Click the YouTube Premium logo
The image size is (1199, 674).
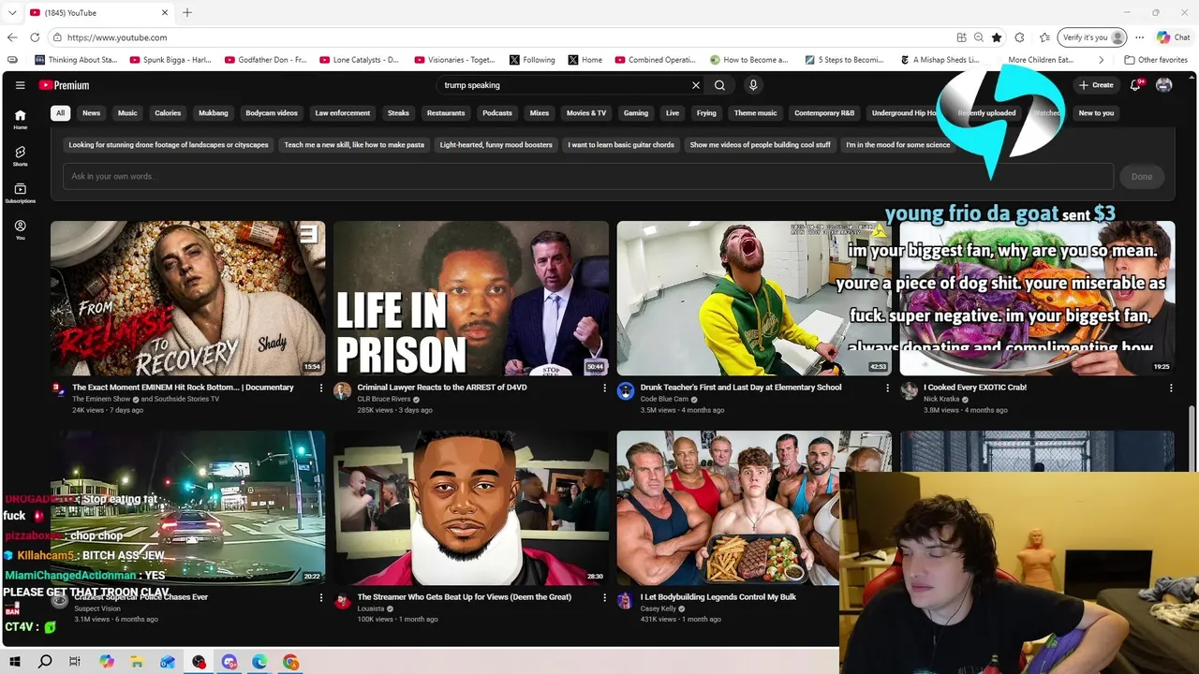(x=64, y=85)
